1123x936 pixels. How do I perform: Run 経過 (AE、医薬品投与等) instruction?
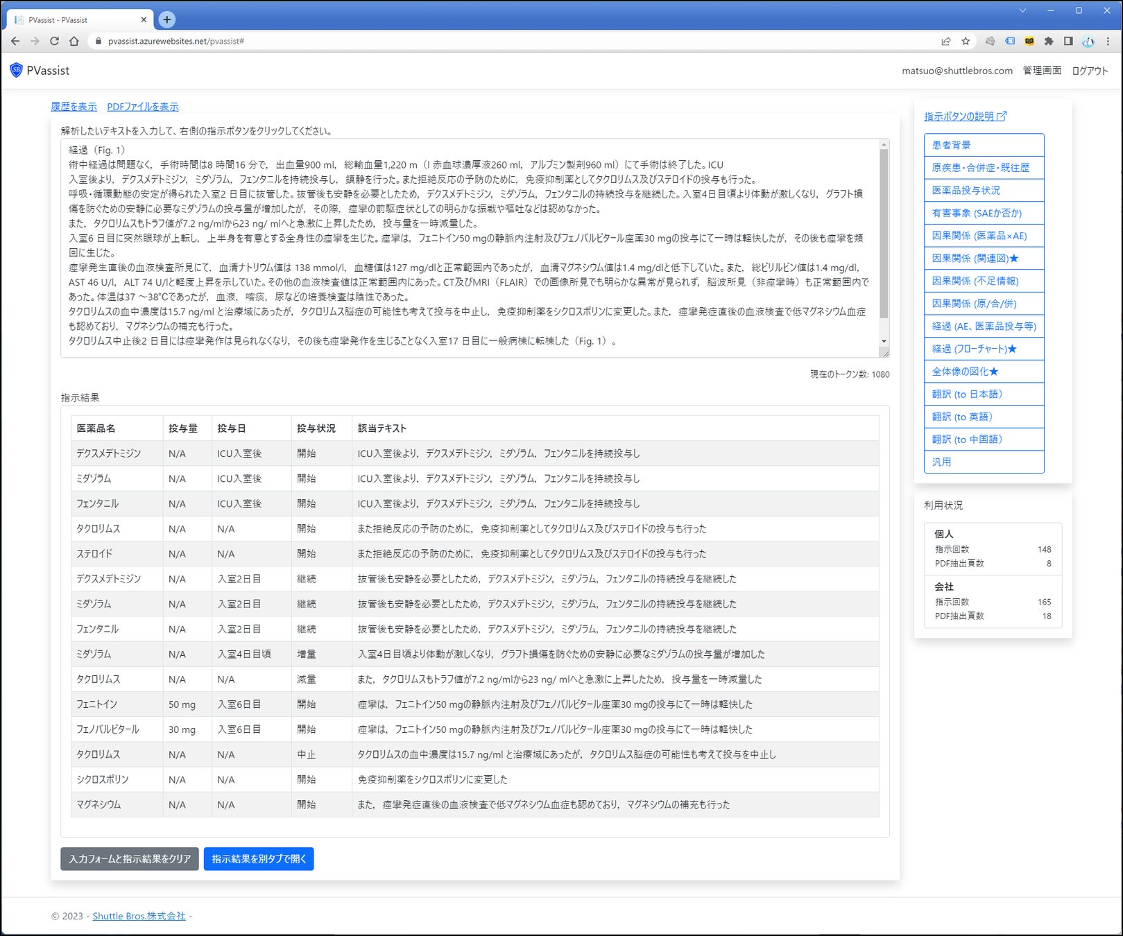pyautogui.click(x=984, y=326)
